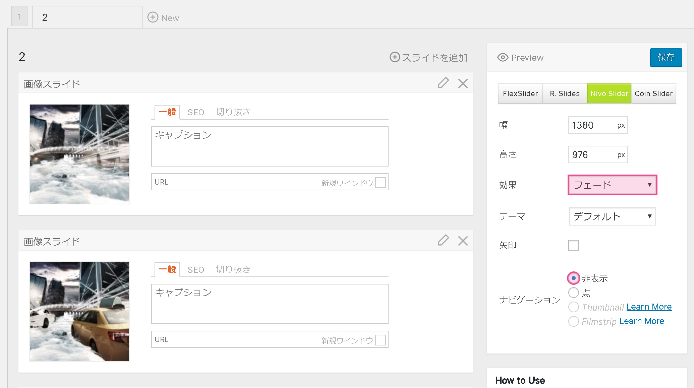Open 切り抜き tab on second slide
The image size is (694, 388).
click(233, 269)
